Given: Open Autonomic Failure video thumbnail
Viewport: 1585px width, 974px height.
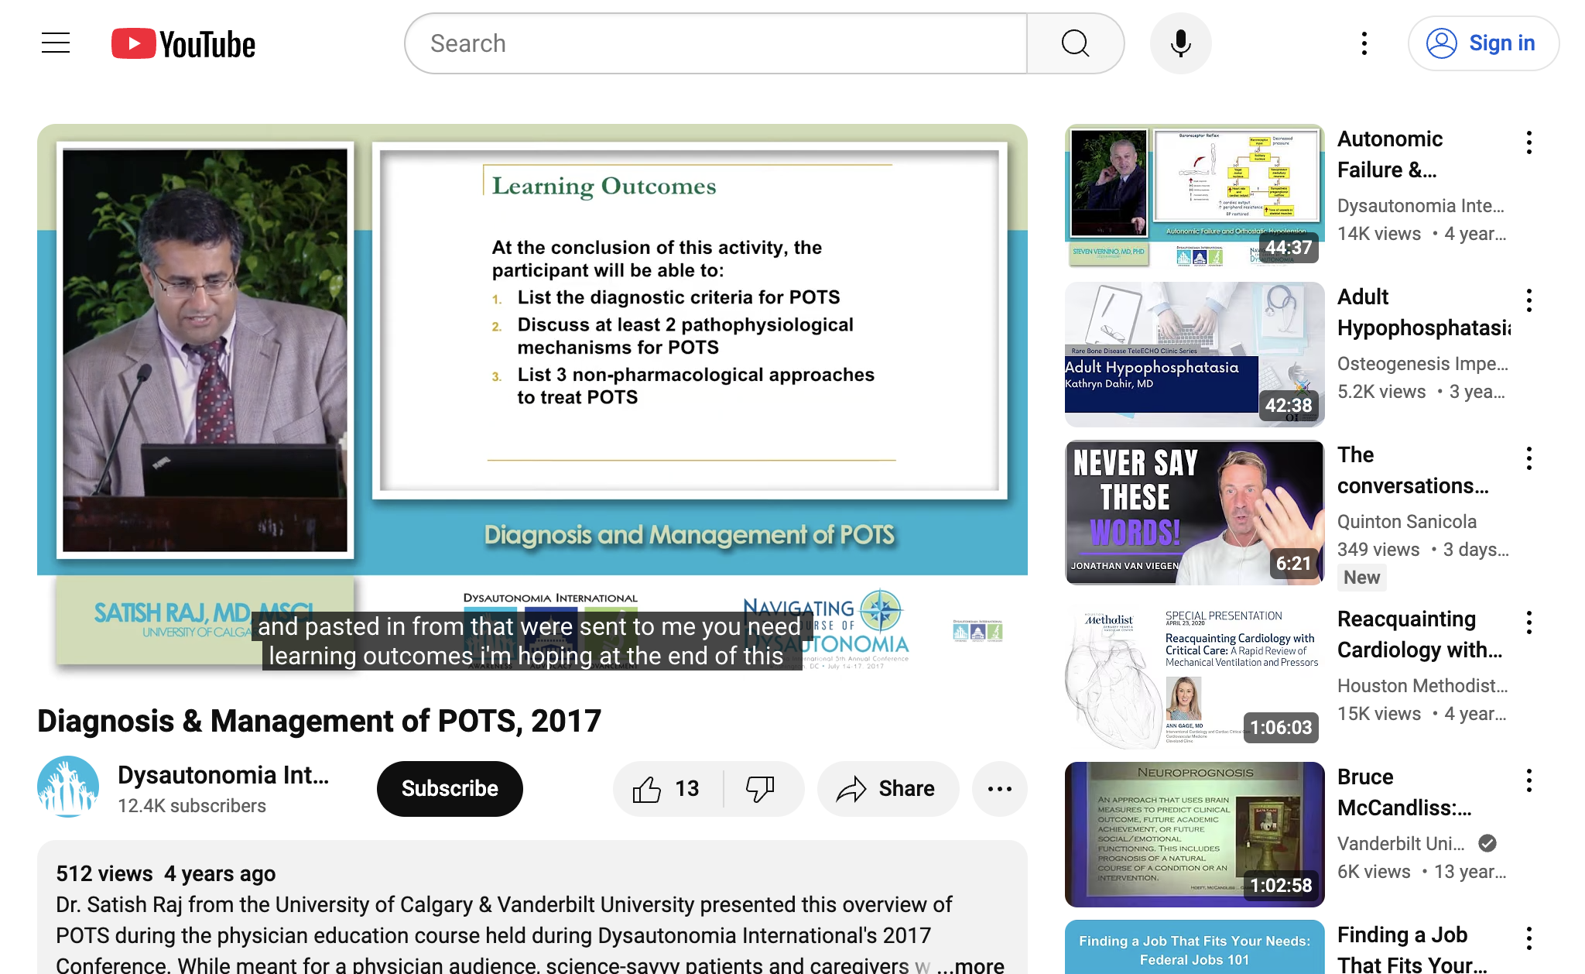Looking at the screenshot, I should (x=1194, y=195).
